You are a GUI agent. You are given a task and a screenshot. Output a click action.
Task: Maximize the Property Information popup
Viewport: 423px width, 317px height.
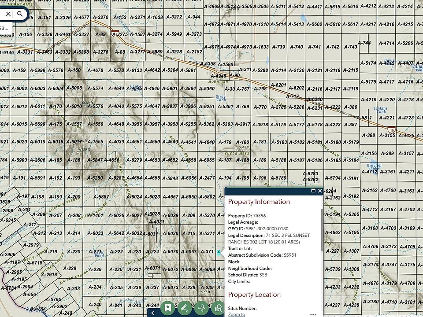pos(313,191)
